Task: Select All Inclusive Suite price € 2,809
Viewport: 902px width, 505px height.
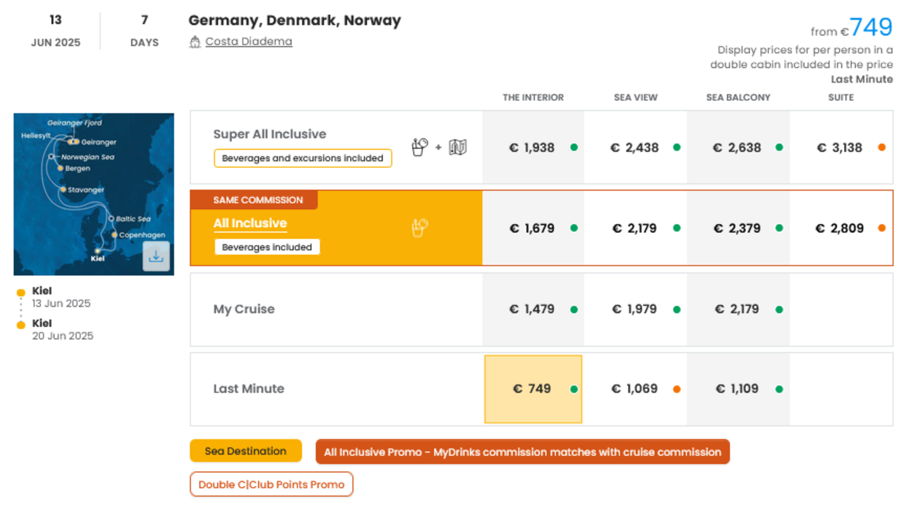Action: [839, 229]
